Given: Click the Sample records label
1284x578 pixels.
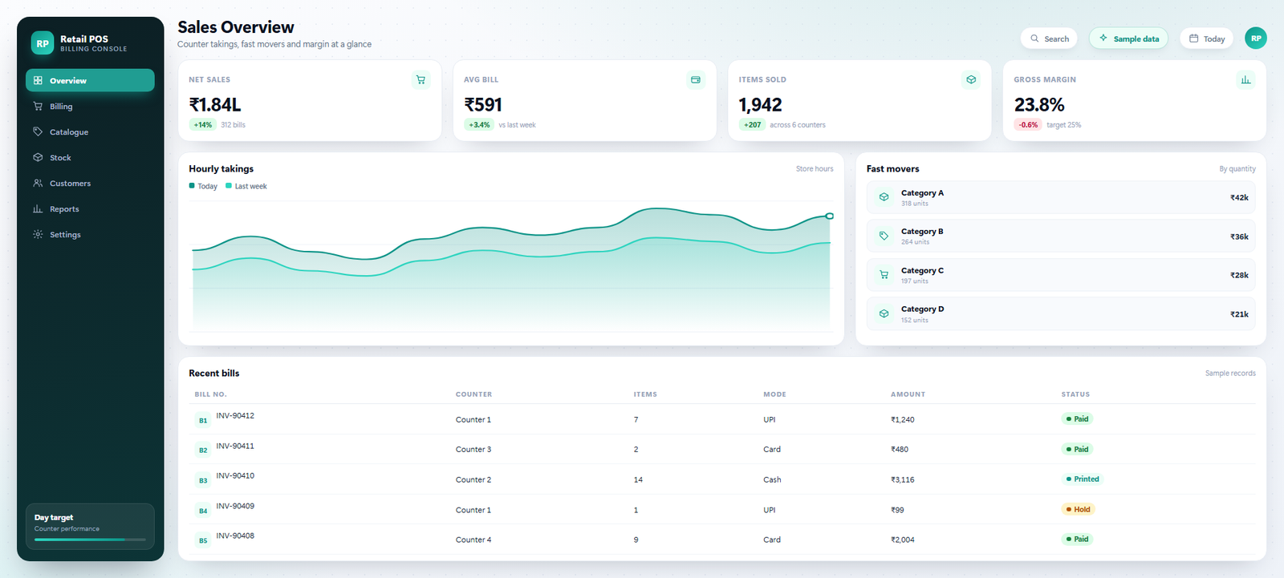Looking at the screenshot, I should point(1230,373).
